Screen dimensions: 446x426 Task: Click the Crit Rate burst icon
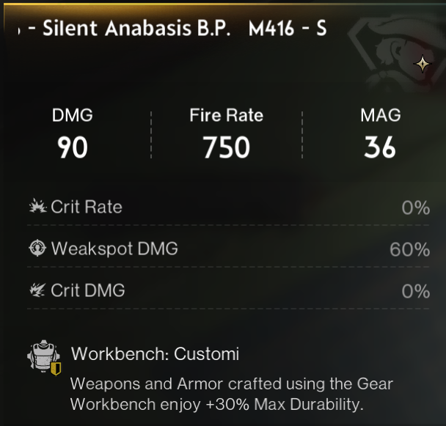37,207
